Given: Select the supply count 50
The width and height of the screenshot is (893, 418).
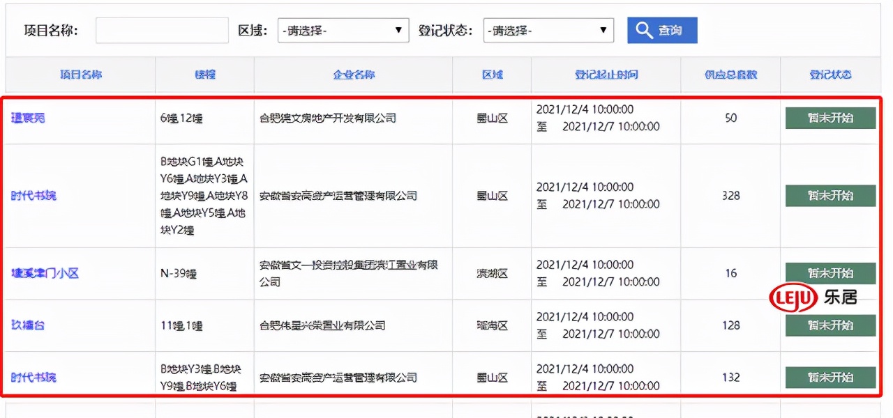Looking at the screenshot, I should coord(730,118).
